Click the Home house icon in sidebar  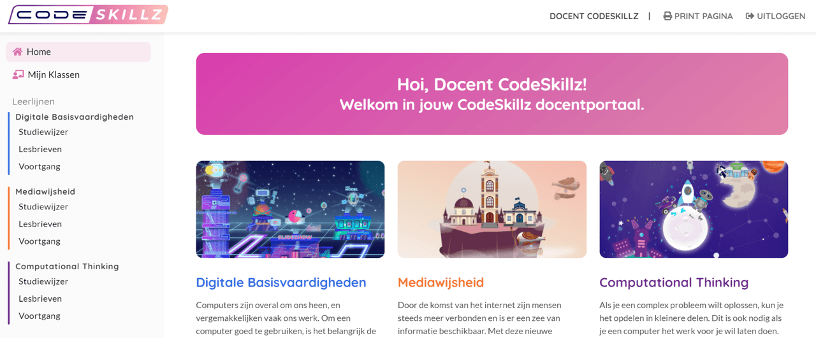coord(18,52)
